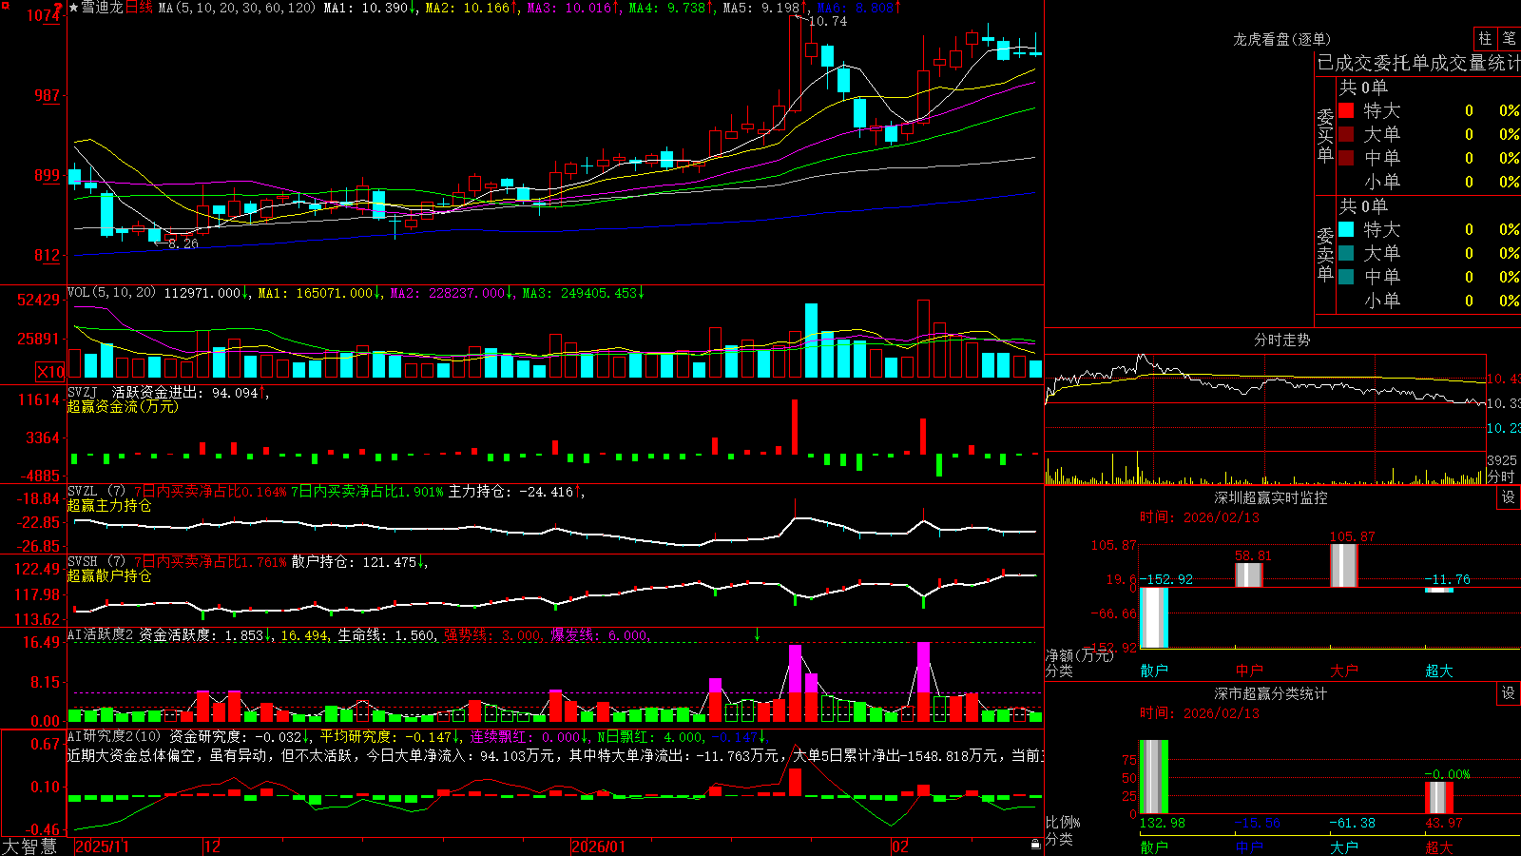The width and height of the screenshot is (1521, 856).
Task: Click the 3925 volume value in 分时走势
Action: (1502, 460)
